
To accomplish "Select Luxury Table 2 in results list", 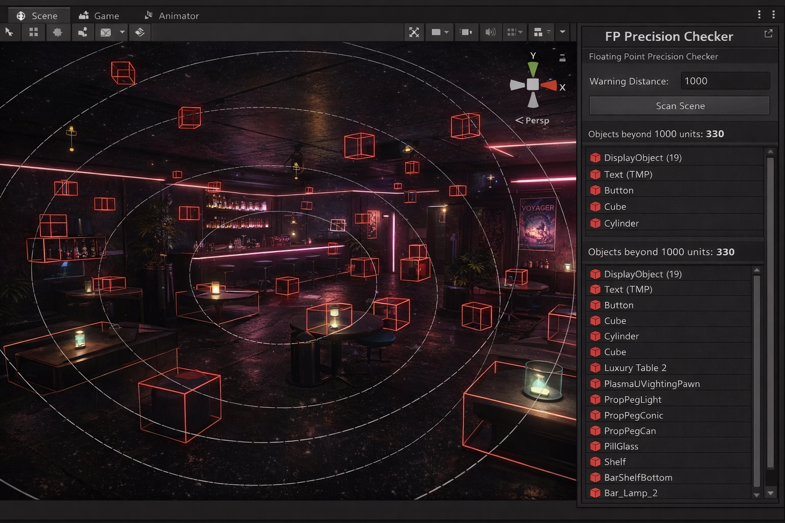I will pos(635,368).
